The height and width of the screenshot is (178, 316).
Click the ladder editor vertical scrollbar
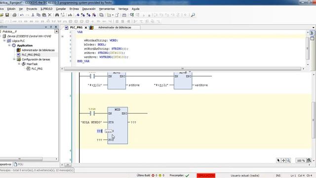tap(313, 120)
